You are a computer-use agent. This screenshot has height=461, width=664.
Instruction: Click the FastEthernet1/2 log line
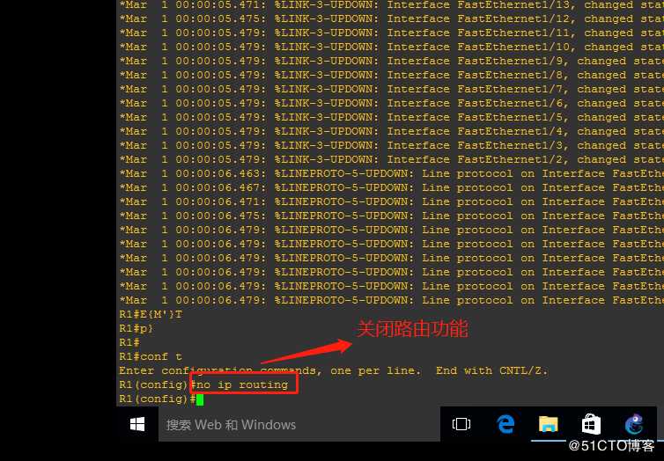(391, 159)
